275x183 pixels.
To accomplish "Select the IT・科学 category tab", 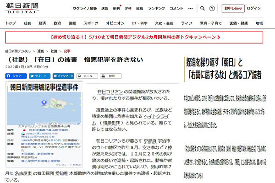I will (x=140, y=23).
